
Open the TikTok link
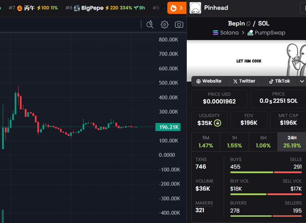click(279, 81)
